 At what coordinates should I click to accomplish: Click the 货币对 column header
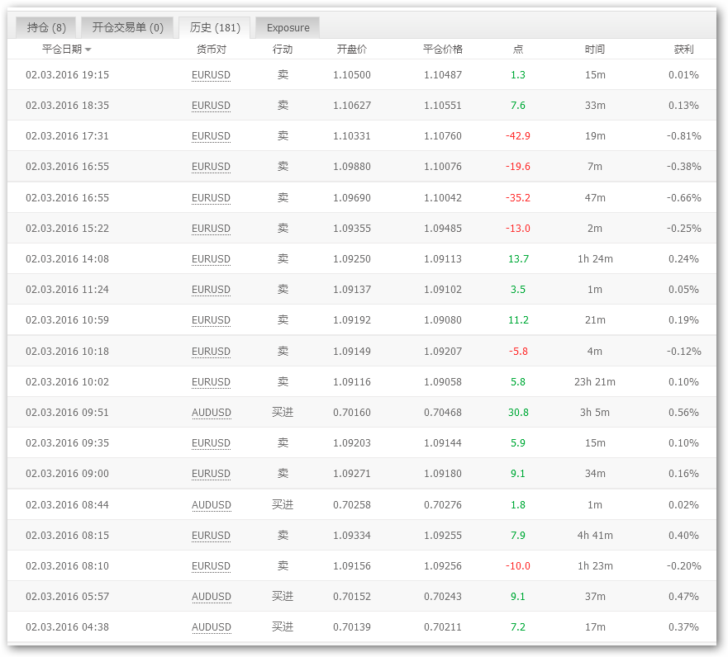(212, 50)
